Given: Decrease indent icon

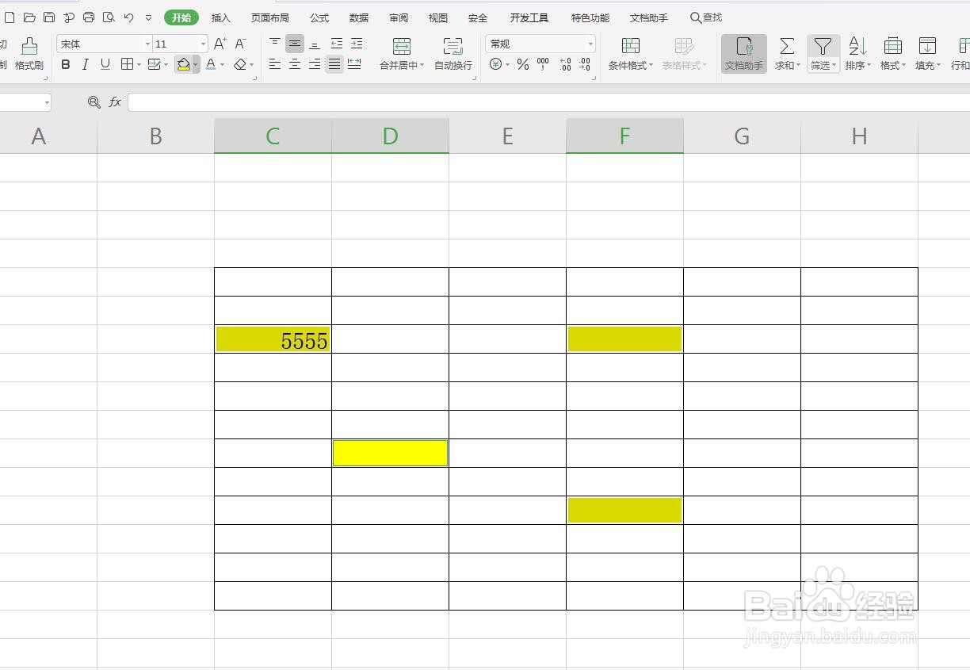Looking at the screenshot, I should tap(337, 44).
